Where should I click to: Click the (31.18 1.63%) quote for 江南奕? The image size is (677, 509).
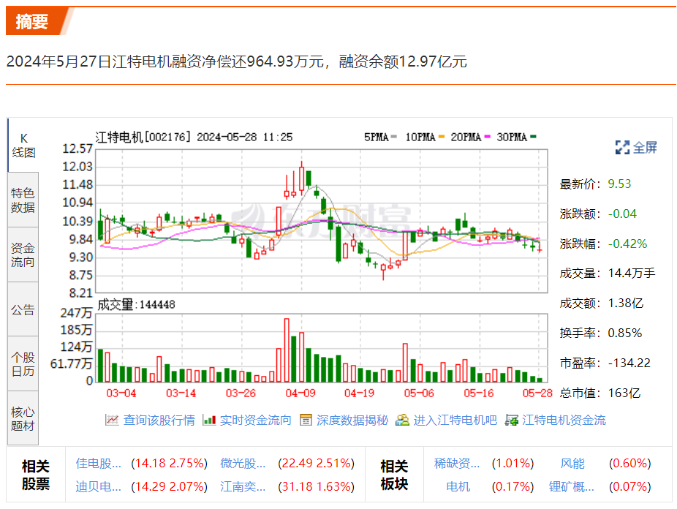pos(316,486)
